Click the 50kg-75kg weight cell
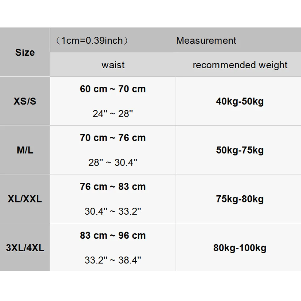The image size is (301, 301). point(240,150)
